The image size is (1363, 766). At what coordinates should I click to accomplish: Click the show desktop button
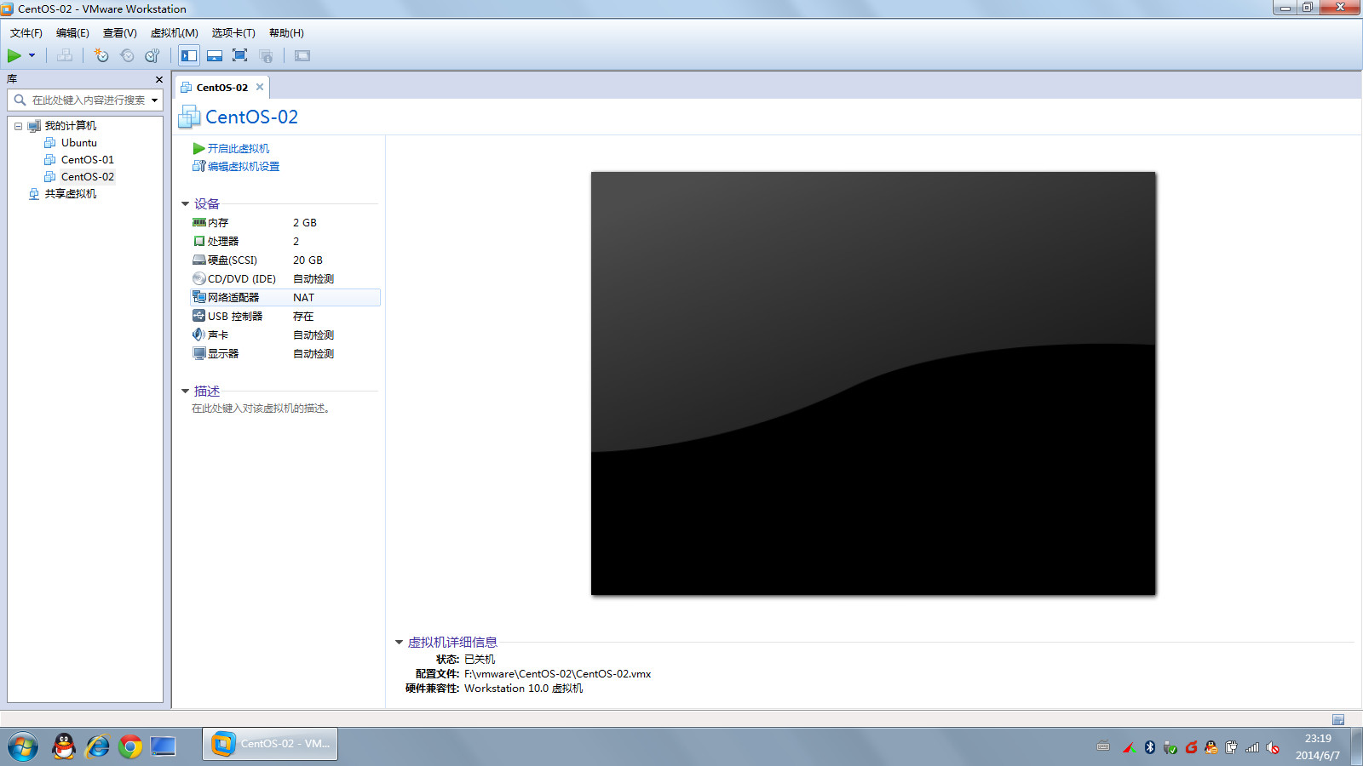tap(1356, 746)
